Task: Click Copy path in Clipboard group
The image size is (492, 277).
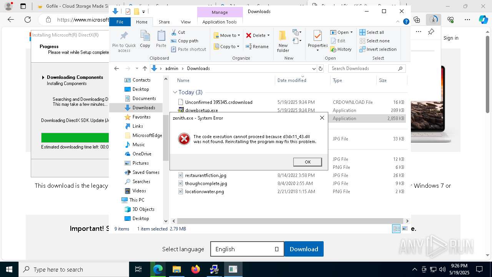Action: pos(184,41)
